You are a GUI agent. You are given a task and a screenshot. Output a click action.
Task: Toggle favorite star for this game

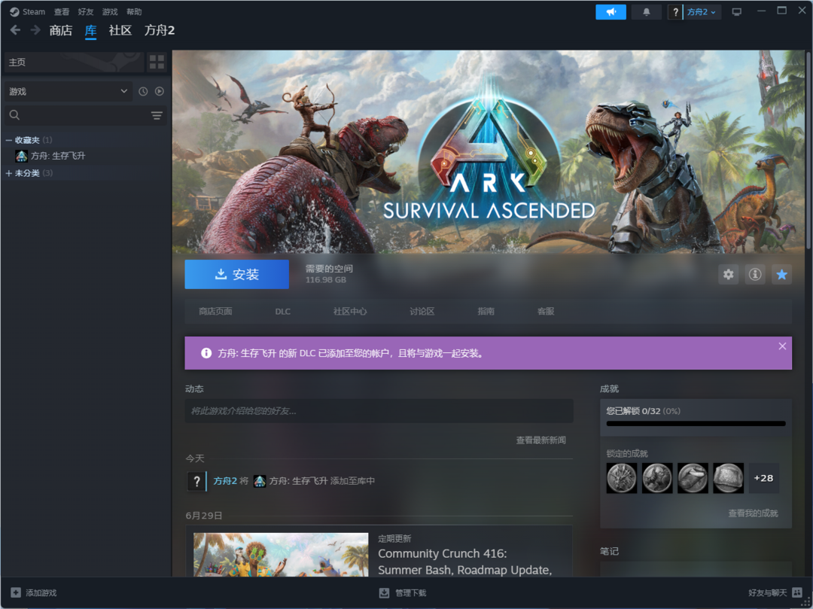[x=782, y=275]
